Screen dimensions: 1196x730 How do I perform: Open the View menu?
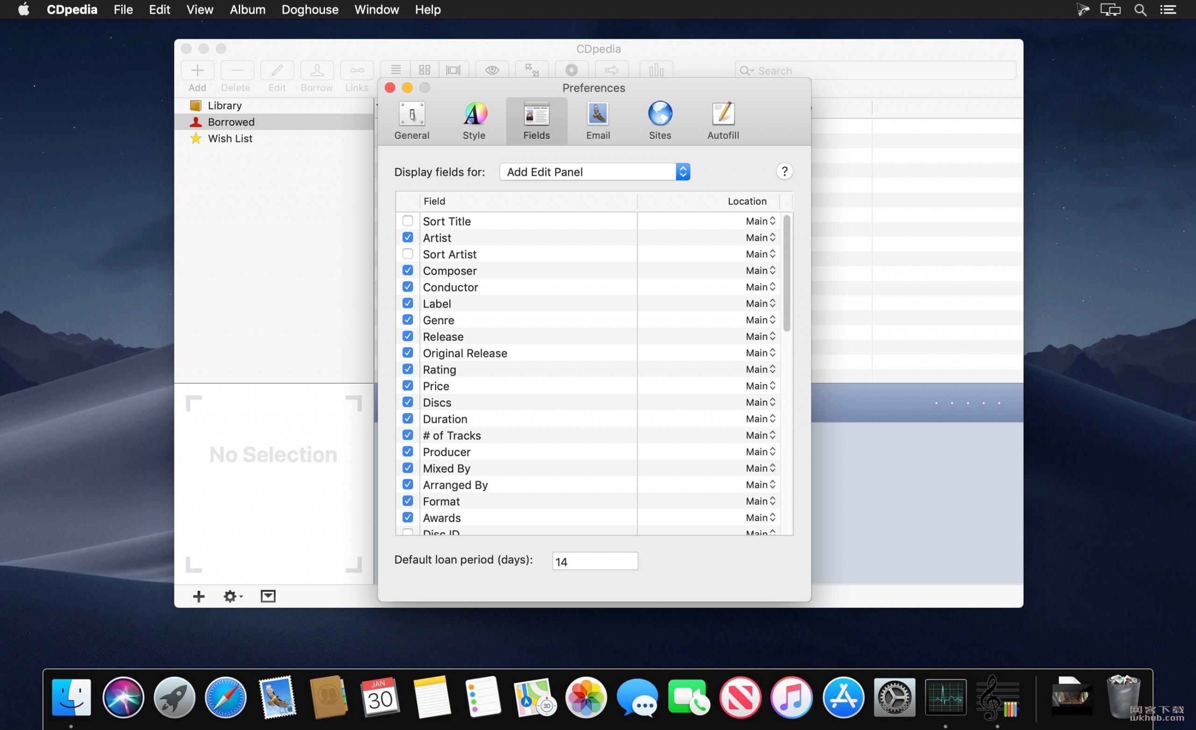click(x=199, y=10)
